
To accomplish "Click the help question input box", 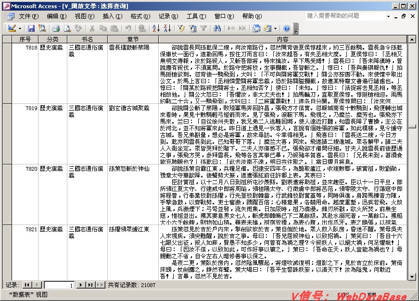I will 346,16.
